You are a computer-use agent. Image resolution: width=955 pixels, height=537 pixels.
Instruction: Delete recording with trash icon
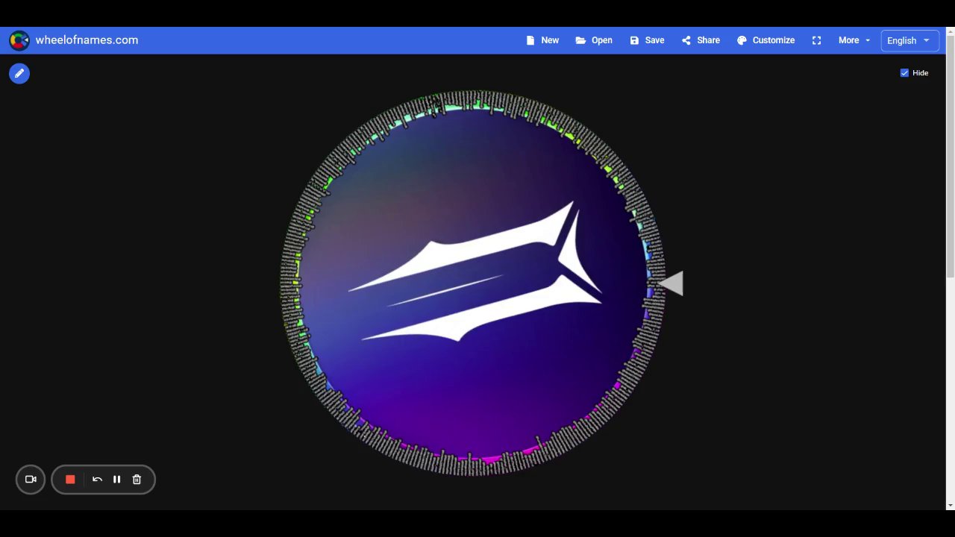pos(137,480)
